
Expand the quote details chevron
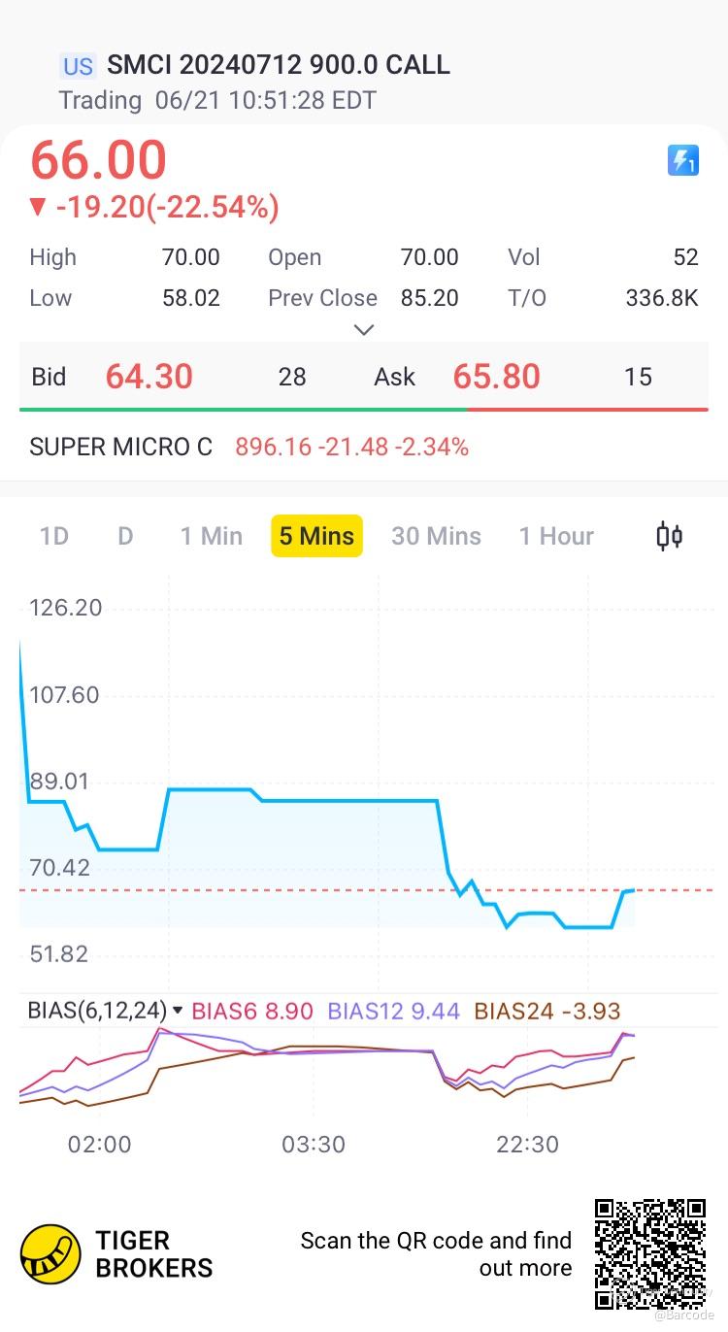click(364, 330)
